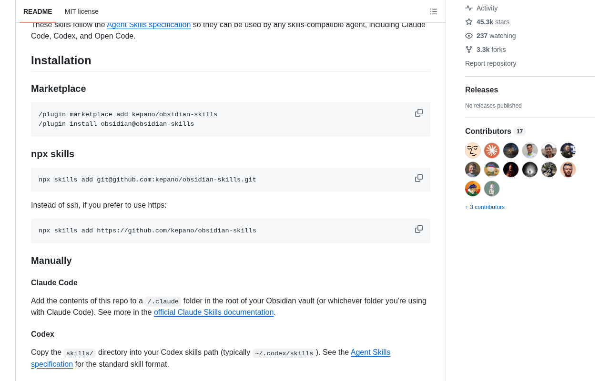Click the skills/ inline code
Image resolution: width=610 pixels, height=381 pixels.
click(x=80, y=353)
